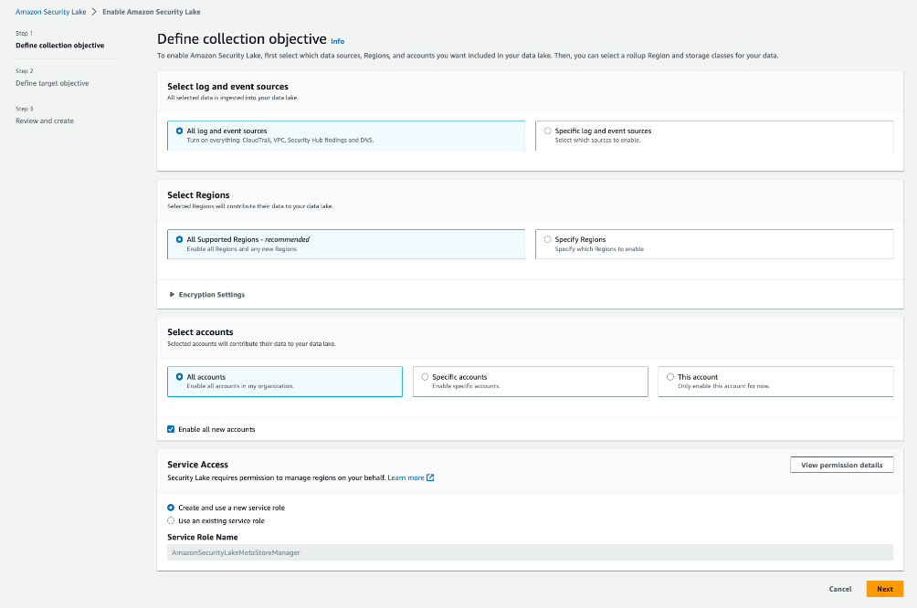Click the "View permission details" button

[841, 464]
